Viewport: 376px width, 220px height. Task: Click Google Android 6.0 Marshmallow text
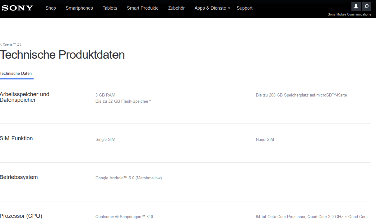pyautogui.click(x=129, y=178)
